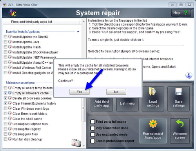Click shield icon beside Install/Update the DirectX
This screenshot has height=151, width=196.
[x=10, y=37]
